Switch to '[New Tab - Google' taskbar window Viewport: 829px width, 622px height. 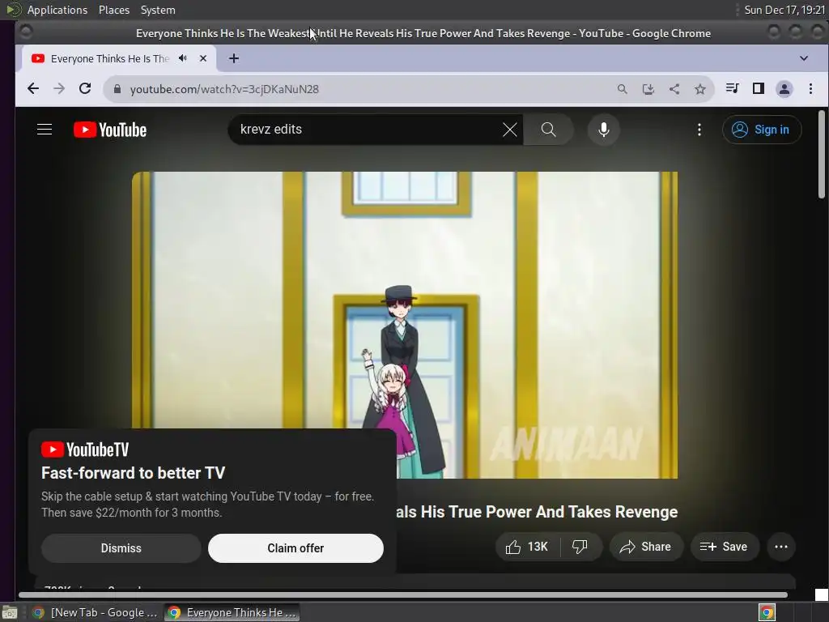click(x=94, y=612)
